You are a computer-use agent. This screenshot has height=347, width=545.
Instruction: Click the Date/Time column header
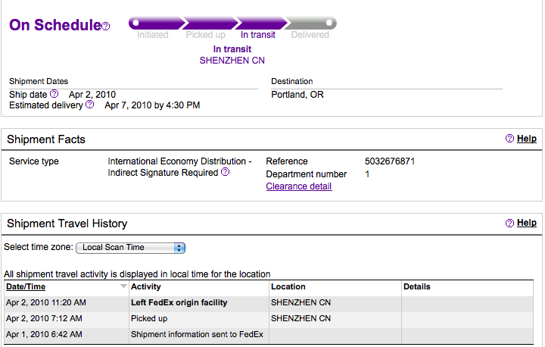[x=26, y=287]
